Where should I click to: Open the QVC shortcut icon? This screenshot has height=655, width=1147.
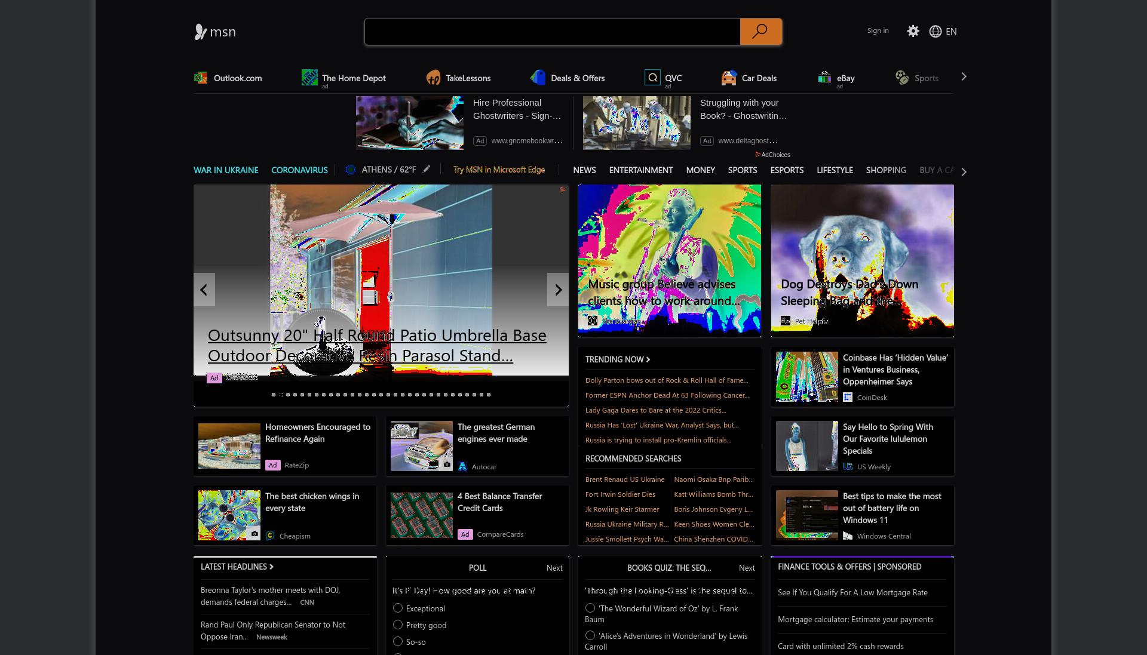[x=652, y=78]
